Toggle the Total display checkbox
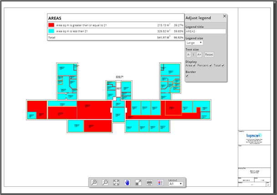 click(223, 66)
